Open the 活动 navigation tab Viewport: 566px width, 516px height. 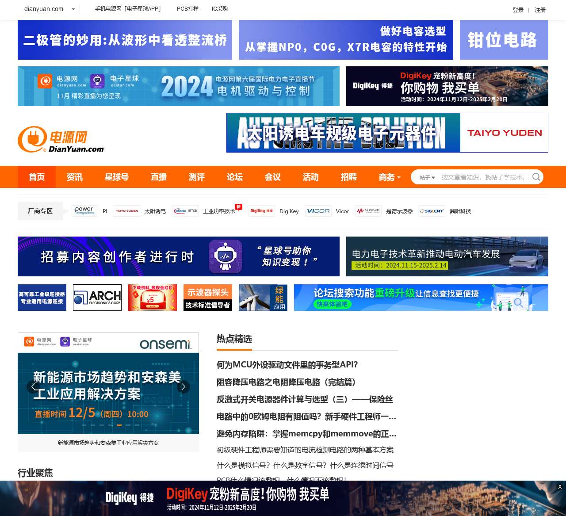[x=311, y=177]
